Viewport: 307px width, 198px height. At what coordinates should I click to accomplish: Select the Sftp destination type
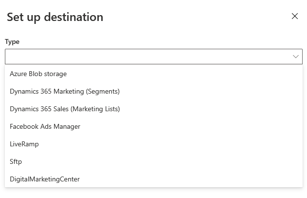16,161
